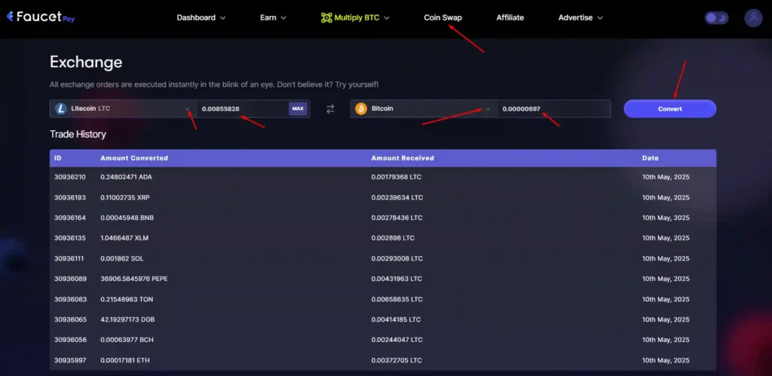Click 0.00372705 LTC received value
The width and height of the screenshot is (772, 376).
tap(397, 360)
